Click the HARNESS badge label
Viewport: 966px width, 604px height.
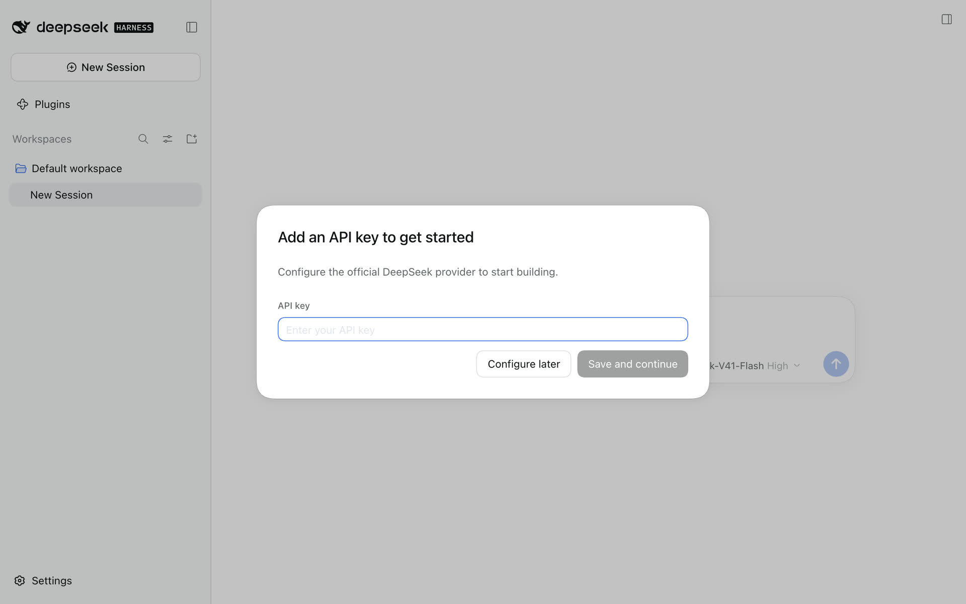click(x=134, y=28)
